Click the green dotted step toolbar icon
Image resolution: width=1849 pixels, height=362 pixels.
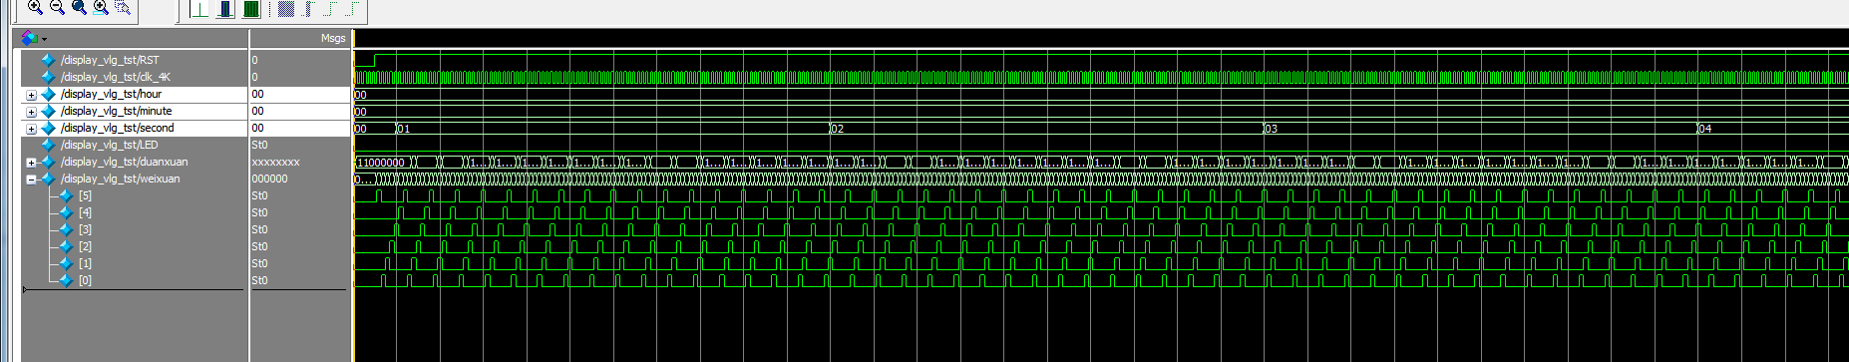(330, 9)
